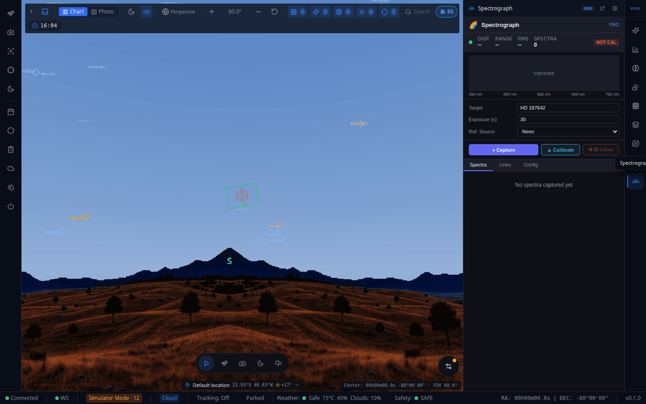Open the cloud-sun weather icon in right sidebar
646x404 pixels.
coord(636,87)
